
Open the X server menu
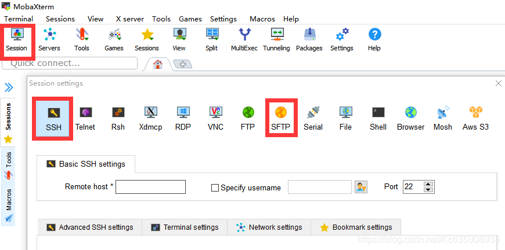(130, 19)
